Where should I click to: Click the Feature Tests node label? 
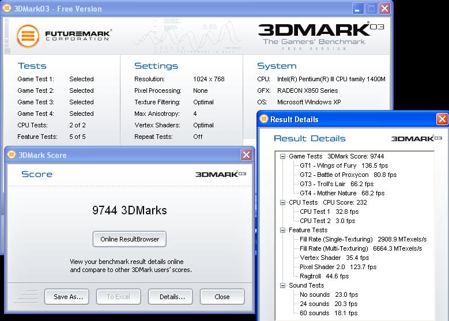pyautogui.click(x=308, y=230)
